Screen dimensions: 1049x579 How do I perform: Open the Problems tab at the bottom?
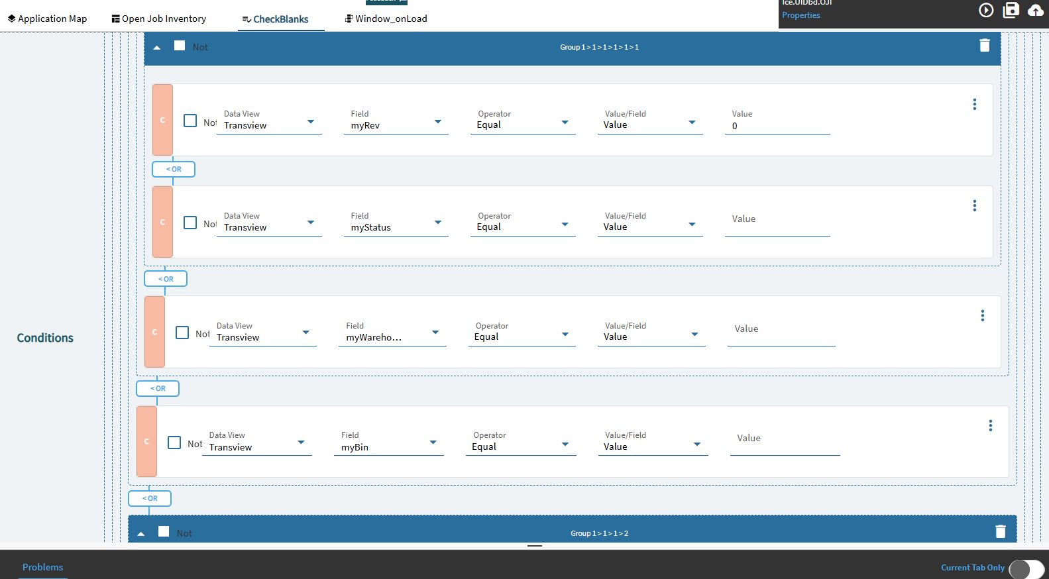point(42,567)
